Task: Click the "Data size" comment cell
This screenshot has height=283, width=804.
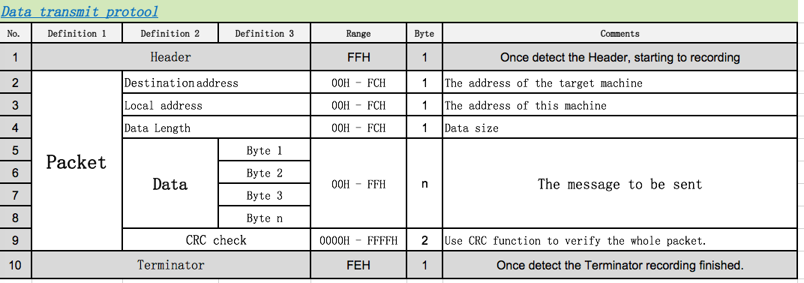Action: pyautogui.click(x=620, y=128)
